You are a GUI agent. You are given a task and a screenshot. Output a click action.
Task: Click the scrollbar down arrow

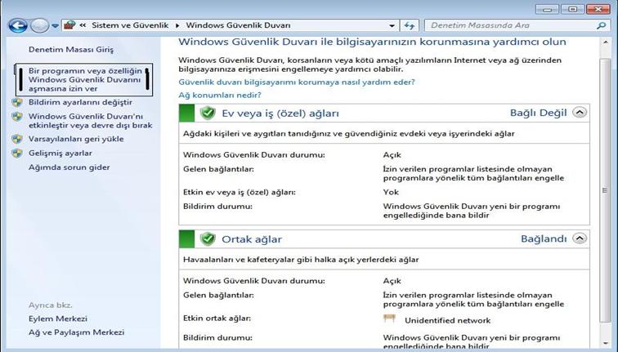click(x=606, y=343)
